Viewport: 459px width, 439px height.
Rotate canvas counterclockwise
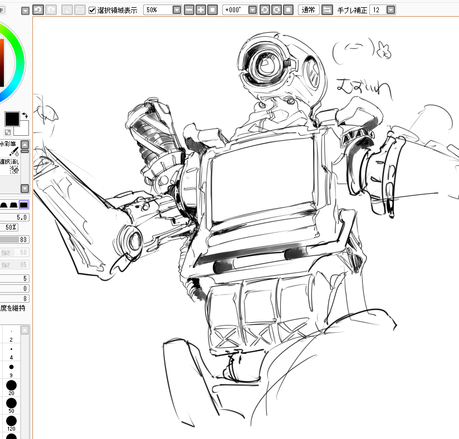(x=265, y=10)
